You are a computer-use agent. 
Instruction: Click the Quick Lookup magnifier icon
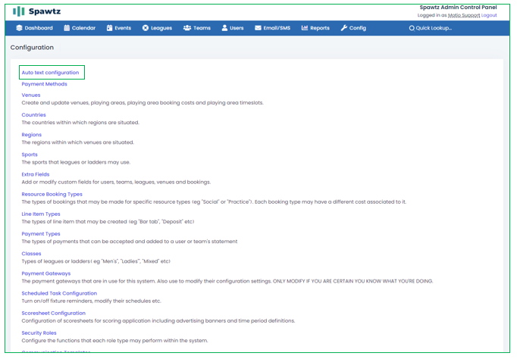pyautogui.click(x=412, y=28)
